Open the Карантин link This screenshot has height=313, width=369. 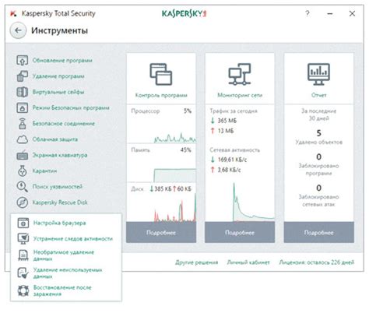(x=44, y=171)
